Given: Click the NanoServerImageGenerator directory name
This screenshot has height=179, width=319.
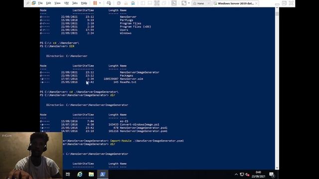Looking at the screenshot, I should click(140, 72).
